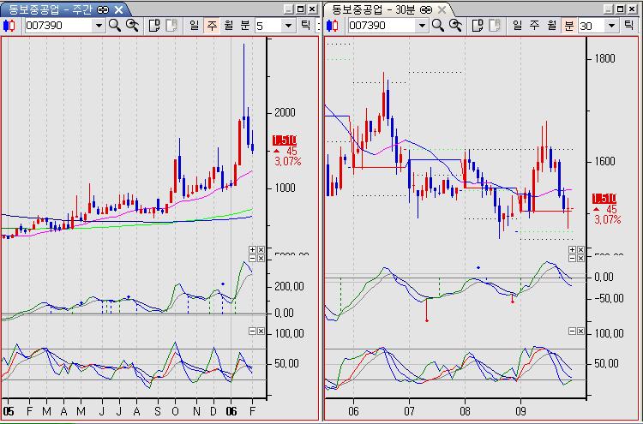Switch left chart to daily (일) period
This screenshot has width=643, height=424.
194,26
